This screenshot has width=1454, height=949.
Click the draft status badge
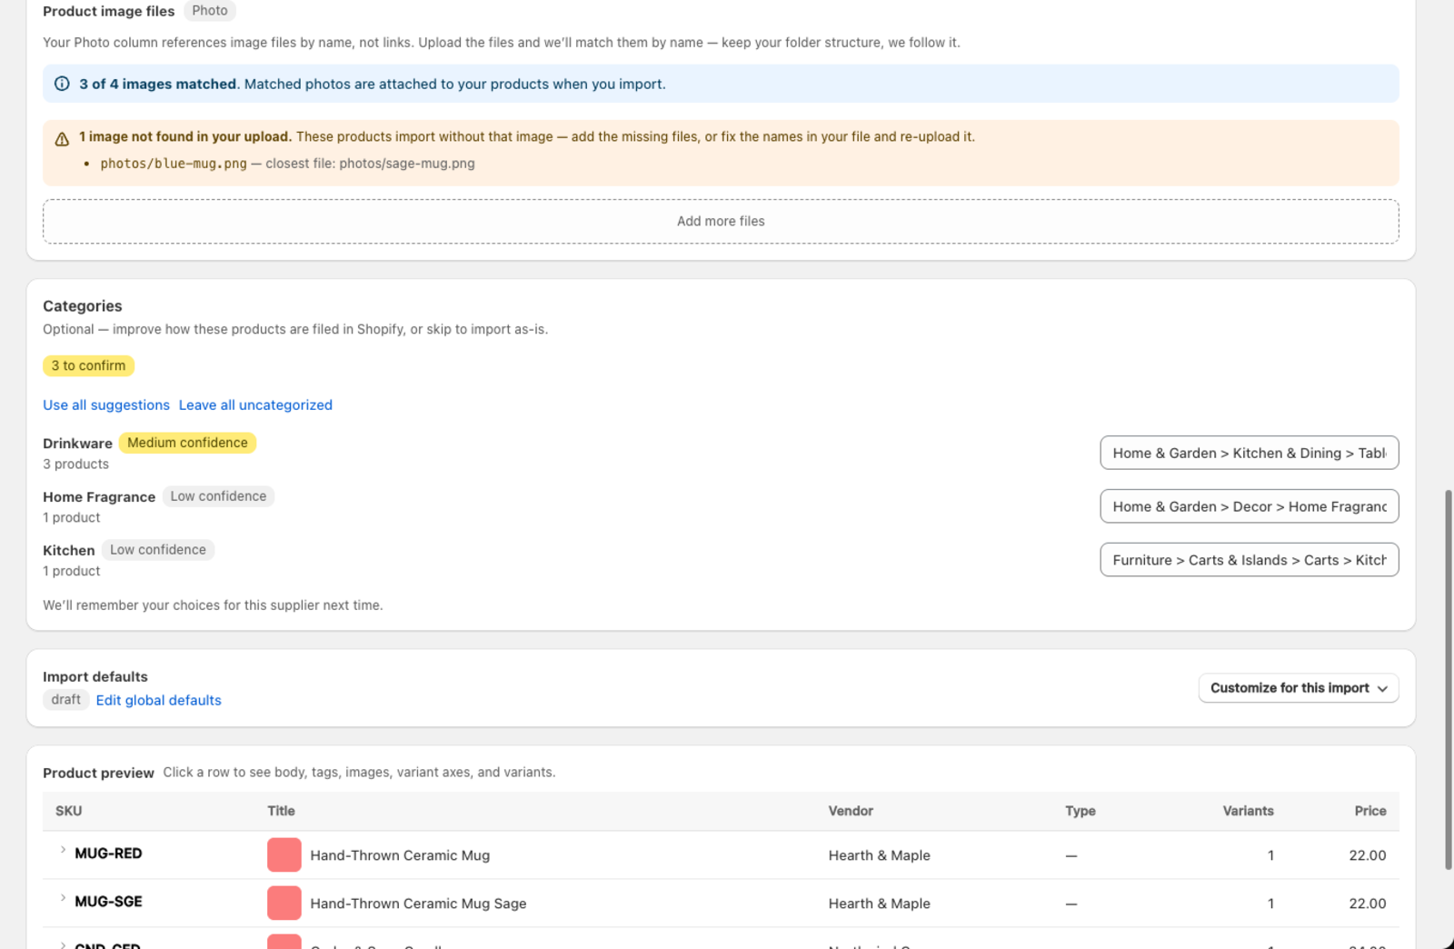point(65,700)
